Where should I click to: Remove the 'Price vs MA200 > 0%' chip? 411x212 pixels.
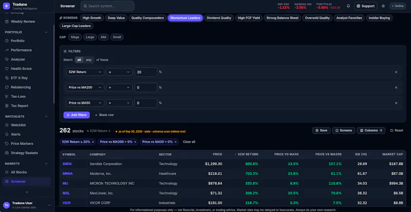click(135, 142)
